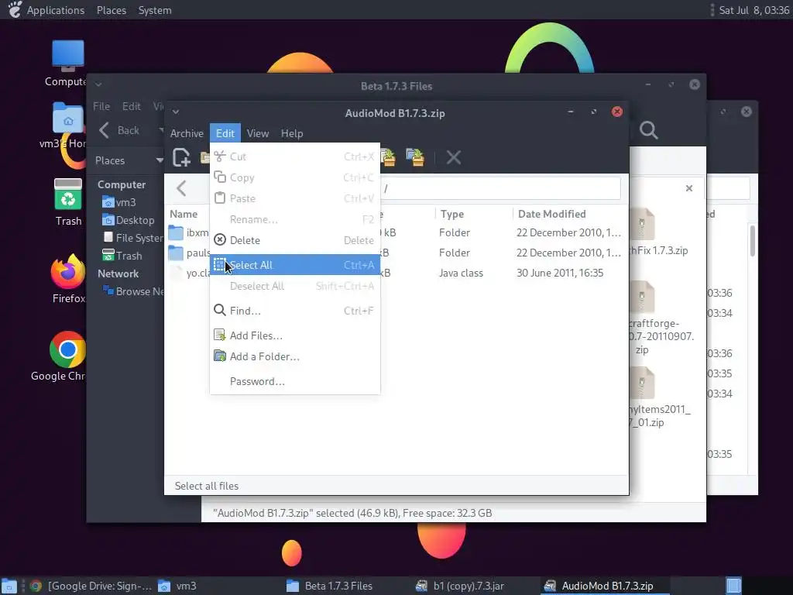Close the file manager search bar with the x
This screenshot has height=595, width=793.
point(688,188)
